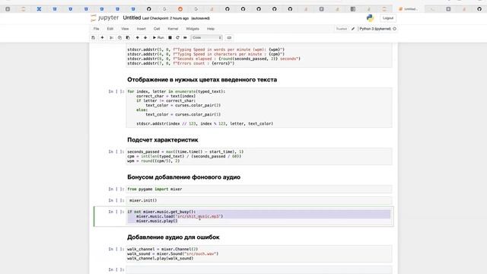The height and width of the screenshot is (274, 487).
Task: Click the Last Checkpoint 2 hours ago text
Action: [165, 18]
